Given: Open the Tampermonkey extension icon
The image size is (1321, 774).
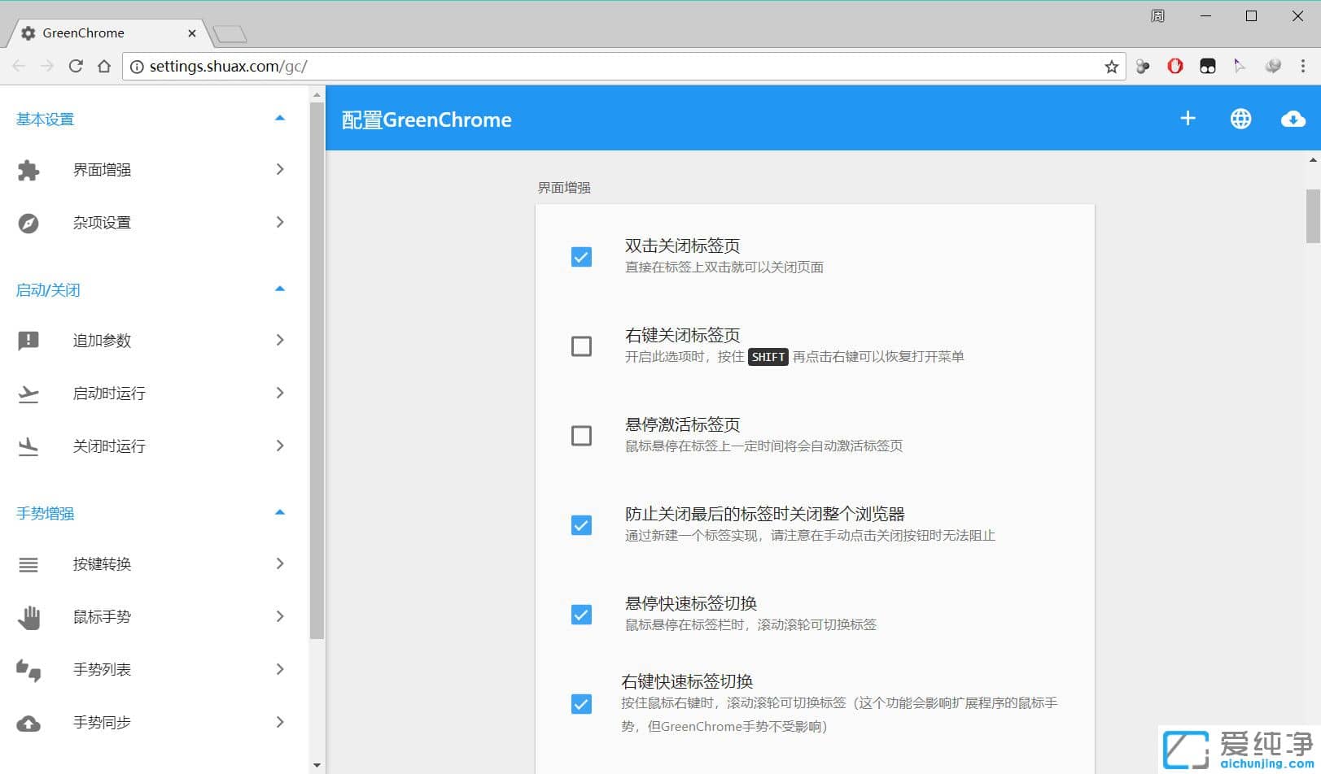Looking at the screenshot, I should [1208, 67].
